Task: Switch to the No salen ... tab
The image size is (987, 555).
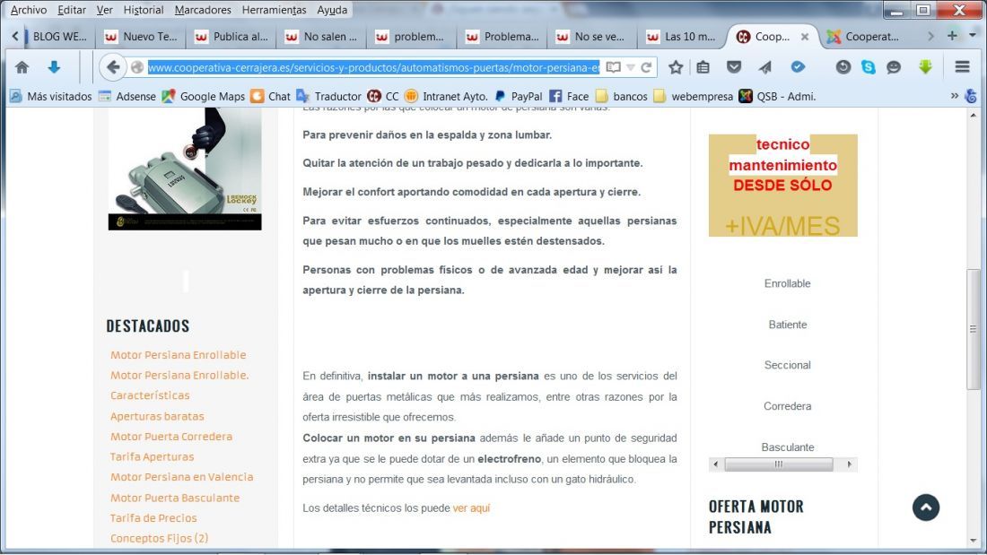Action: coord(321,37)
